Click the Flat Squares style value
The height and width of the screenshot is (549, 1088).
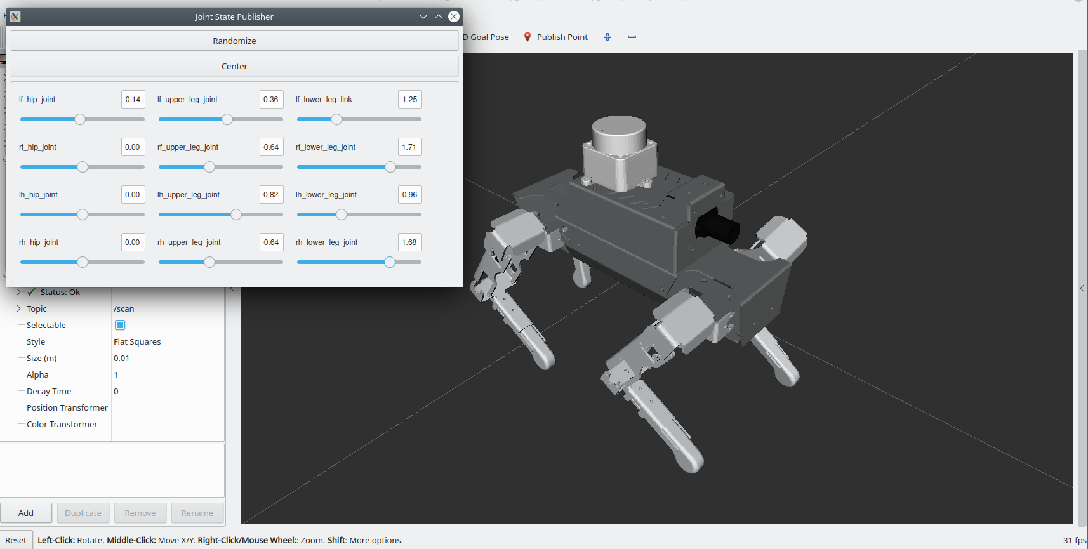click(x=137, y=341)
